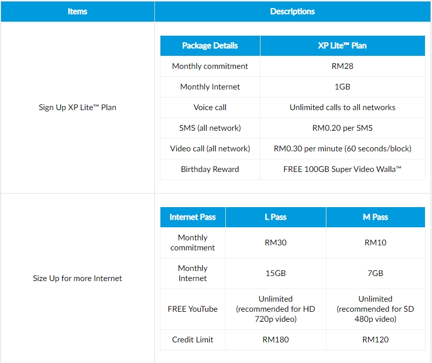Image resolution: width=432 pixels, height=363 pixels.
Task: Click the RM28 monthly commitment value
Action: click(x=342, y=66)
